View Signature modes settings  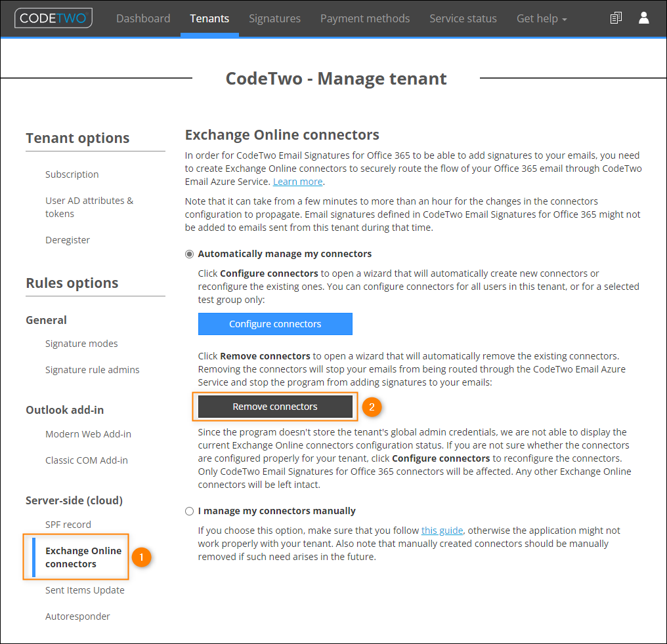(81, 343)
